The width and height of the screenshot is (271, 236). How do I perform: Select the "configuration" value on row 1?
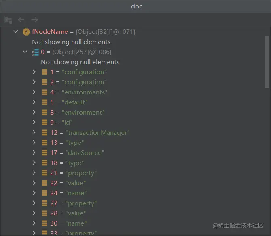click(x=84, y=72)
